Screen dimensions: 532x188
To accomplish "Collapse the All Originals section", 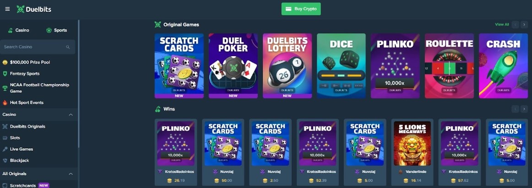I will click(71, 174).
